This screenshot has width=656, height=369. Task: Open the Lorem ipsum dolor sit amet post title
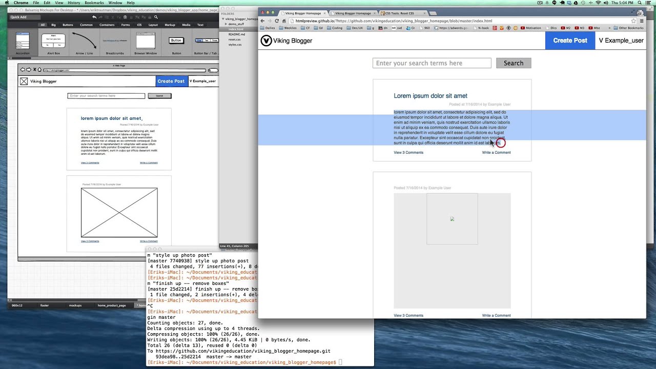pos(430,96)
